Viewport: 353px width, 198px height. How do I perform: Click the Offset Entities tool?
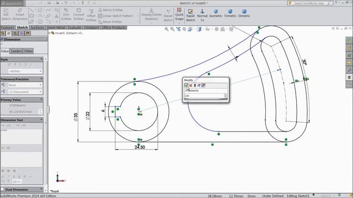coord(91,16)
